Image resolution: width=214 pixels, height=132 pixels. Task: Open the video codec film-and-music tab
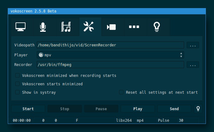66,27
